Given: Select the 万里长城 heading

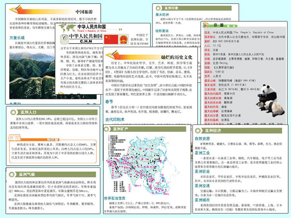Looking at the screenshot, I should click(x=17, y=38).
